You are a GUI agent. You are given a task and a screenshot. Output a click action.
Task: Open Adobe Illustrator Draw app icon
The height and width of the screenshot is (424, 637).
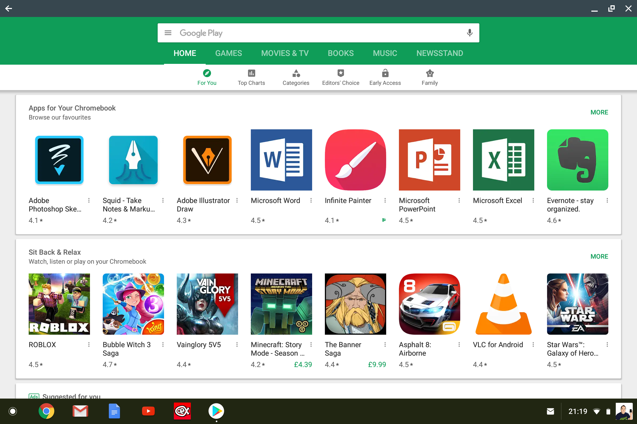207,160
